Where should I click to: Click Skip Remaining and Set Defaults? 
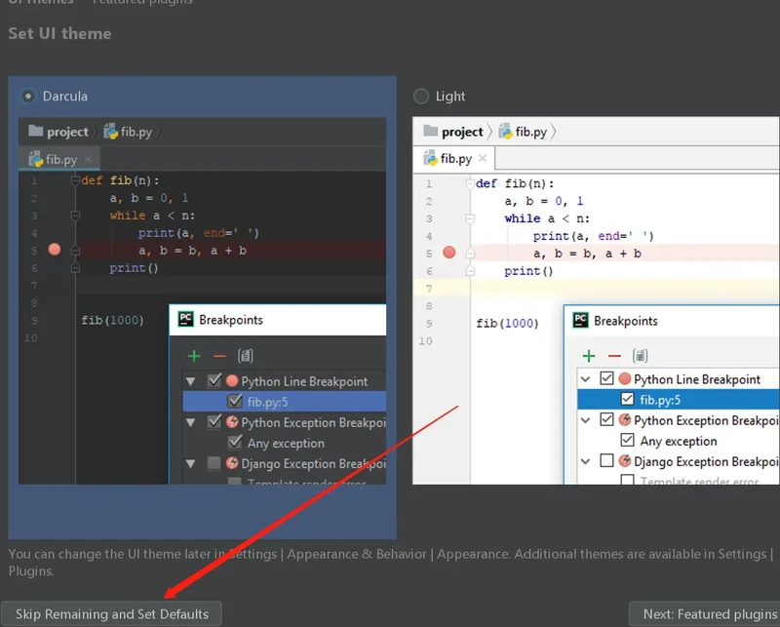click(112, 613)
